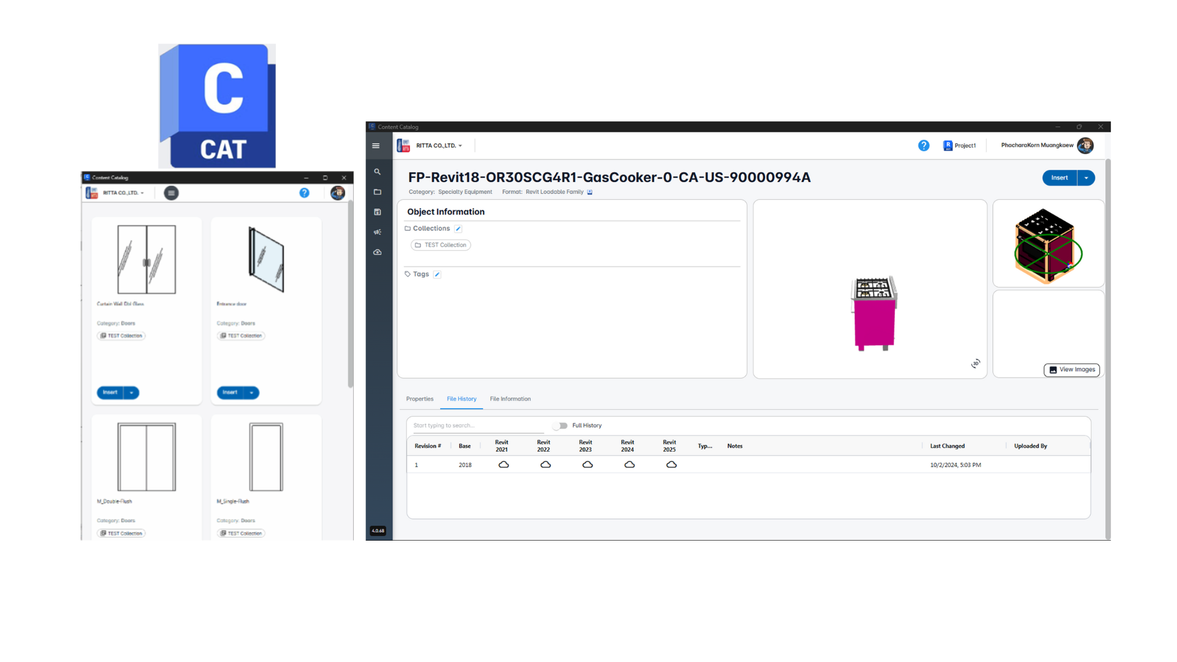The image size is (1177, 662).
Task: Open profile avatar in small Content Catalog window
Action: coord(338,193)
